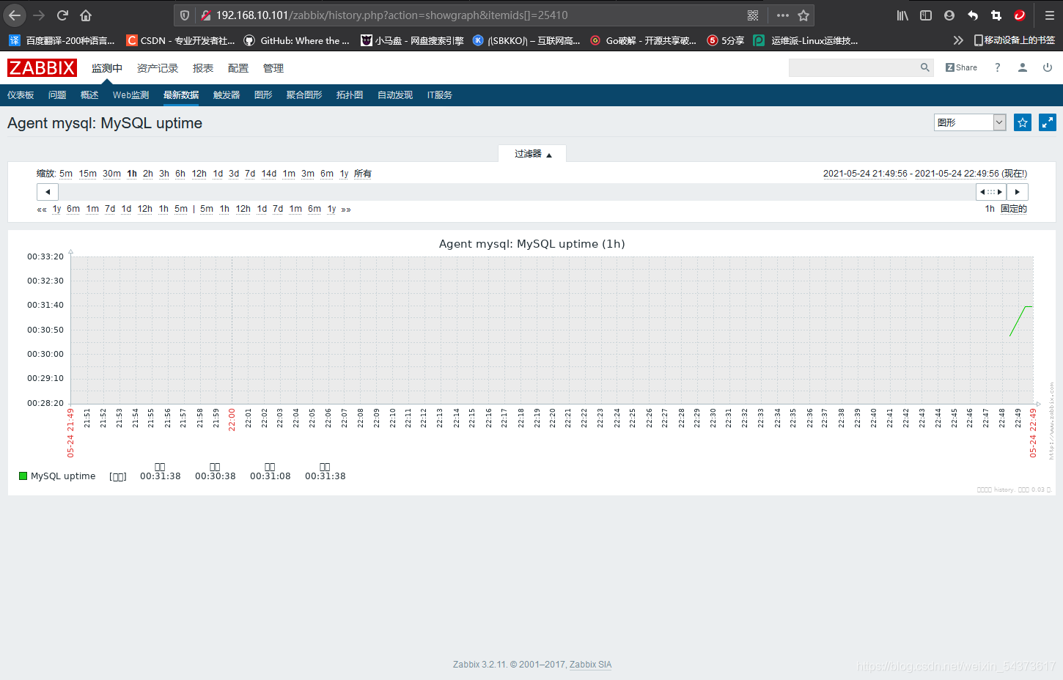Open the 5分享 bookmark
Screen dimensions: 1063x680
[x=726, y=40]
